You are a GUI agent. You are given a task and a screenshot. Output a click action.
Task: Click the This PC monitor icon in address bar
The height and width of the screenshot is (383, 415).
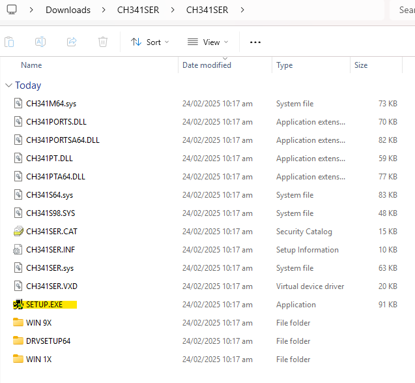click(x=12, y=10)
